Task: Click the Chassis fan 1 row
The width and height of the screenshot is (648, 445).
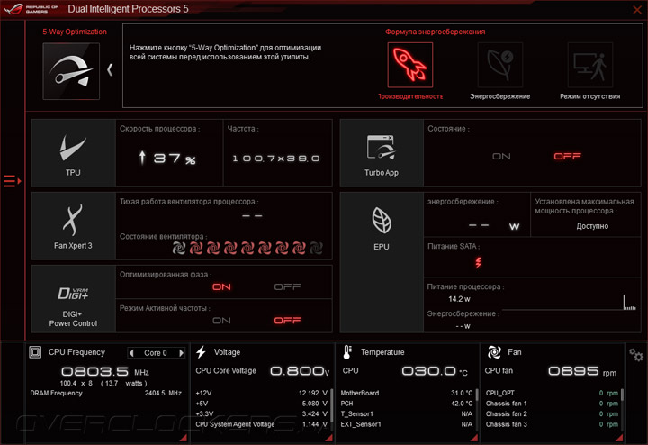Action: [x=552, y=404]
